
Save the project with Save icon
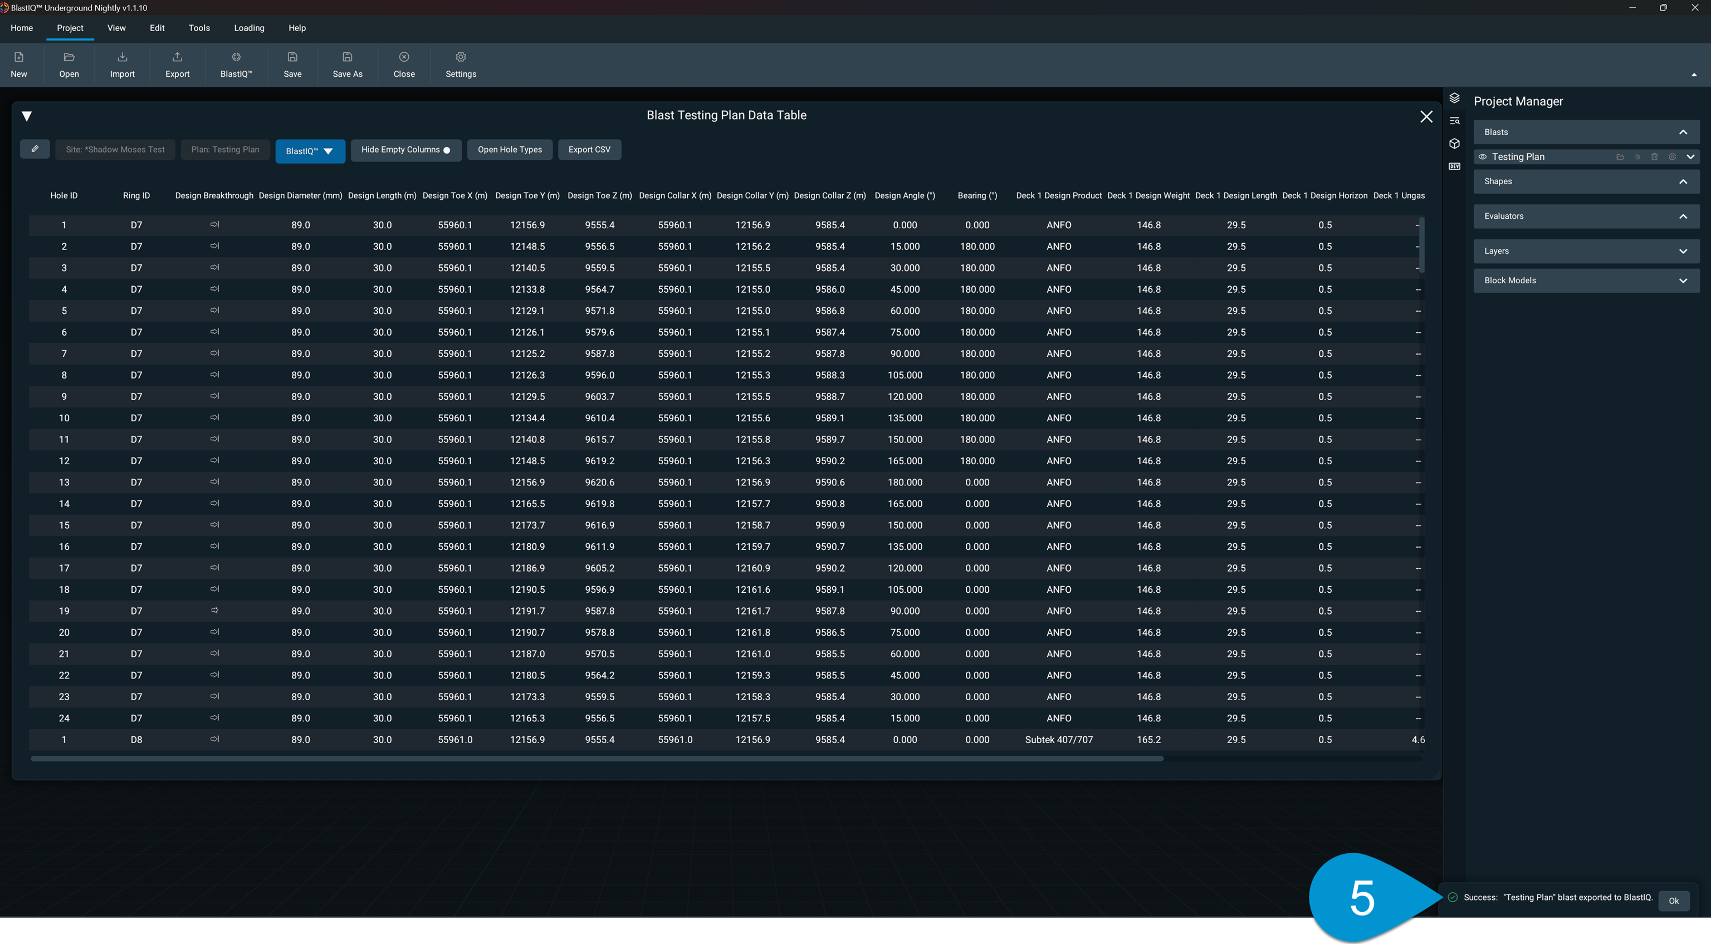click(x=292, y=65)
